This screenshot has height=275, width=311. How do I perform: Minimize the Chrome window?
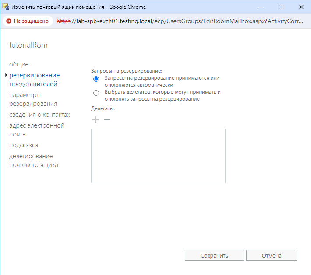click(x=262, y=7)
